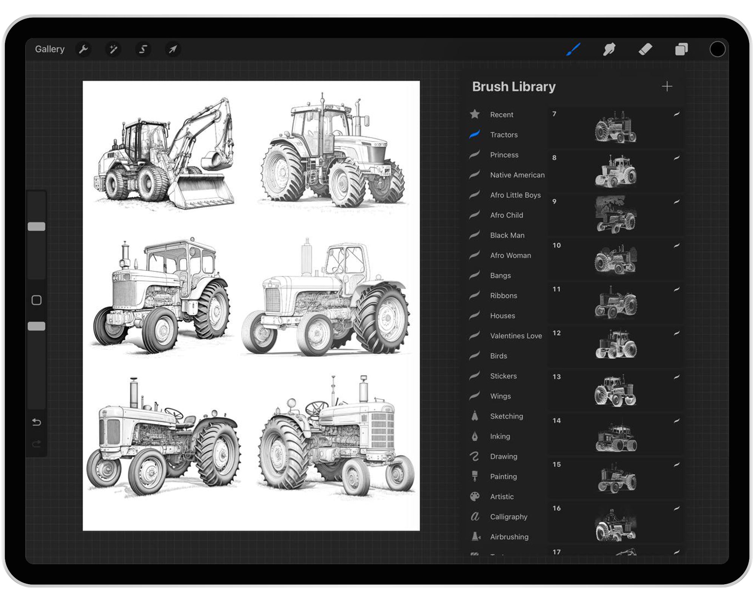755x600 pixels.
Task: Select the Tractors brush set
Action: (x=504, y=135)
